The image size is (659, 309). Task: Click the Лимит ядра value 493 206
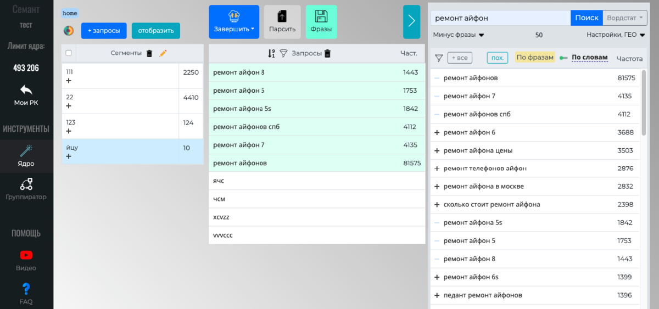pyautogui.click(x=26, y=68)
